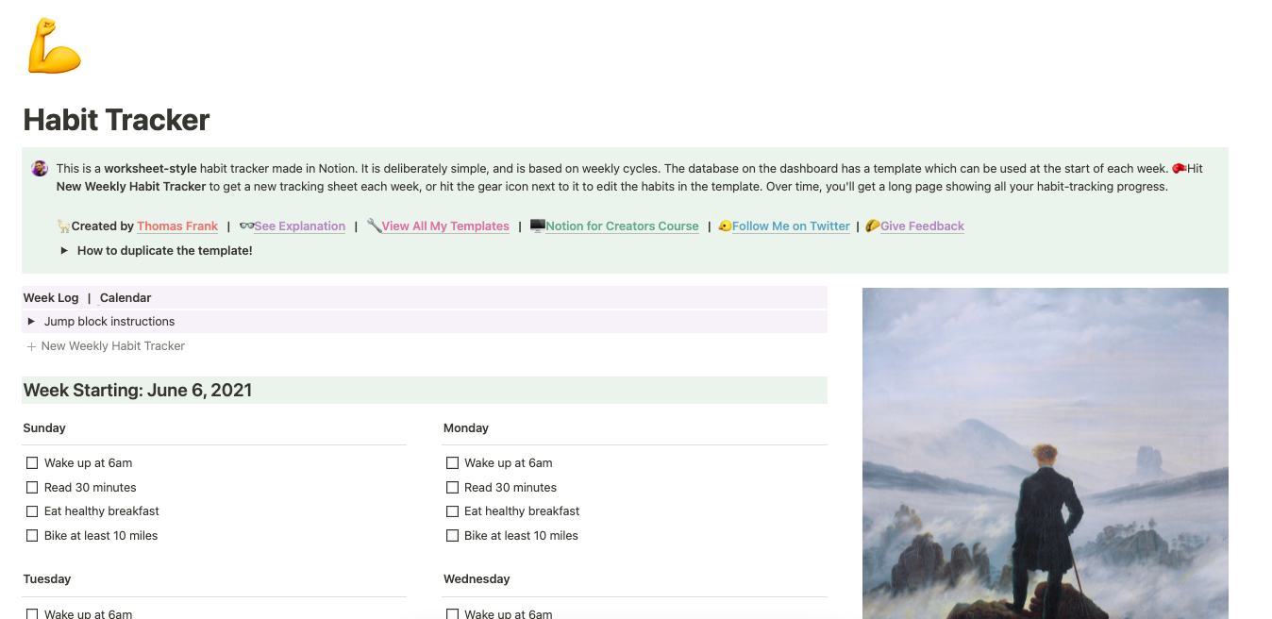The height and width of the screenshot is (619, 1272).
Task: Click the taco emoji before Give Feedback
Action: pos(872,226)
